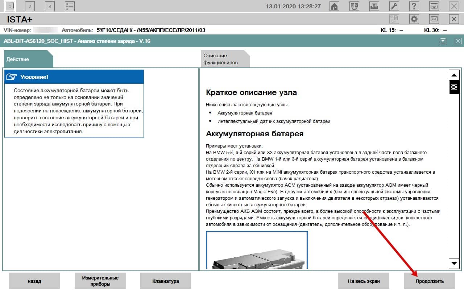Open the operations list icon
464x290 pixels.
pyautogui.click(x=70, y=6)
